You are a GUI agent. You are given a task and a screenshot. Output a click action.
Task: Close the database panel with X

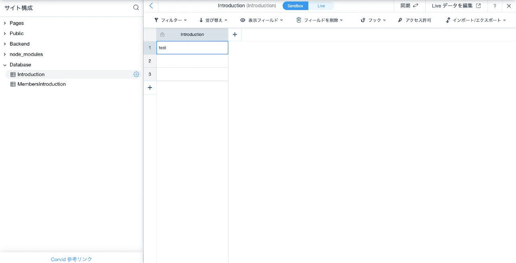point(509,6)
